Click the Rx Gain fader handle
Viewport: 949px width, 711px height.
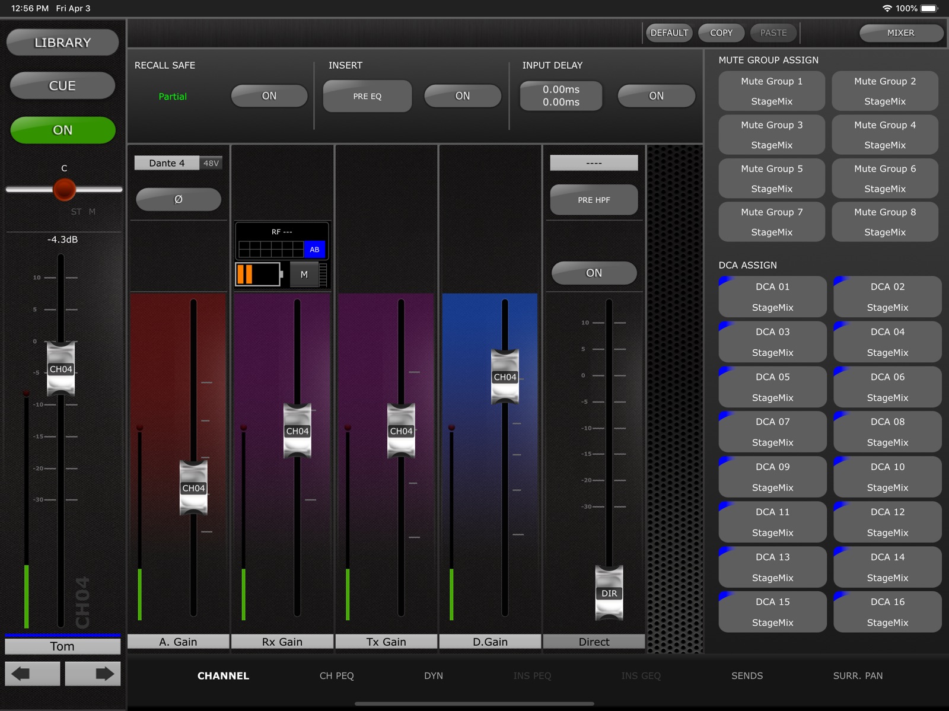pos(297,431)
